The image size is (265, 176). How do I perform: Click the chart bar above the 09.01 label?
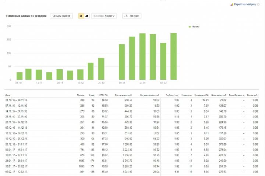[122, 62]
